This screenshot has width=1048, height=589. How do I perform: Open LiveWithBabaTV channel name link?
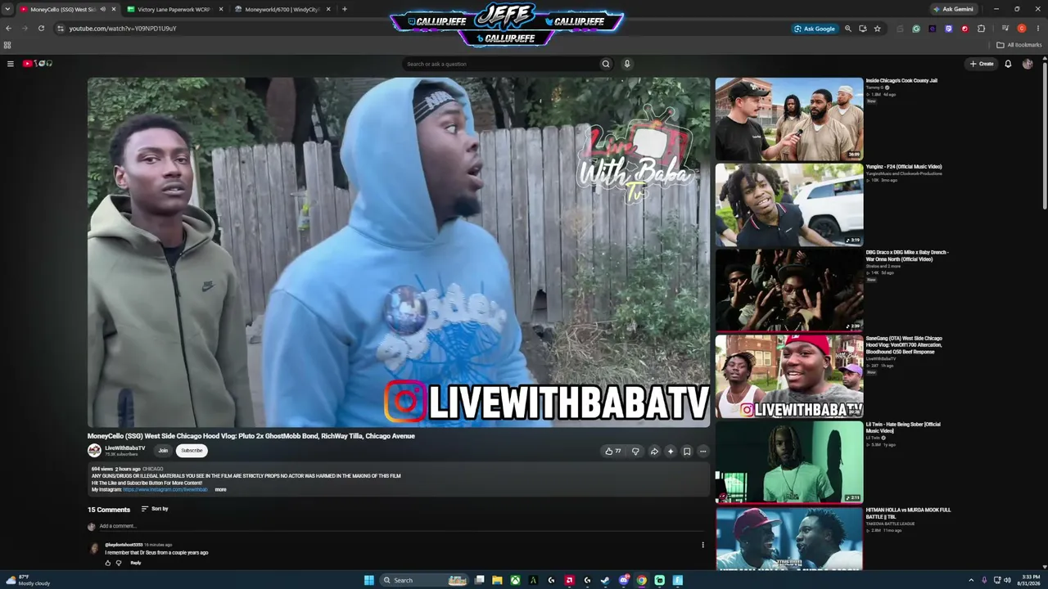pyautogui.click(x=125, y=448)
